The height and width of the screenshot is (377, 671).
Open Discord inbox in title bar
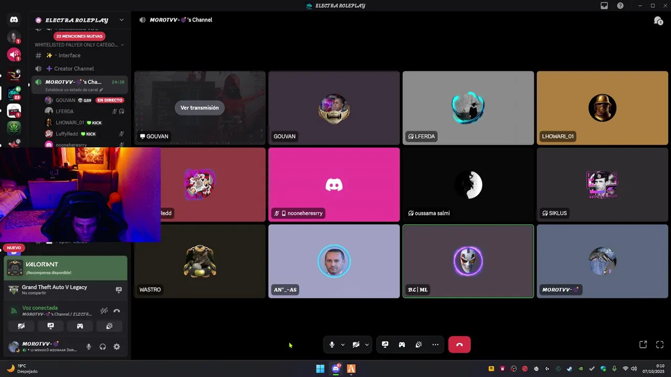point(604,6)
